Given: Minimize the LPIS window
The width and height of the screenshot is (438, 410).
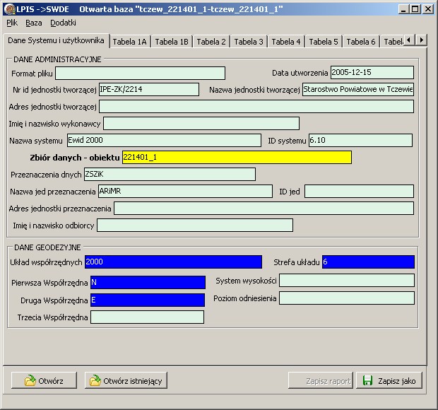Looking at the screenshot, I should (x=403, y=9).
